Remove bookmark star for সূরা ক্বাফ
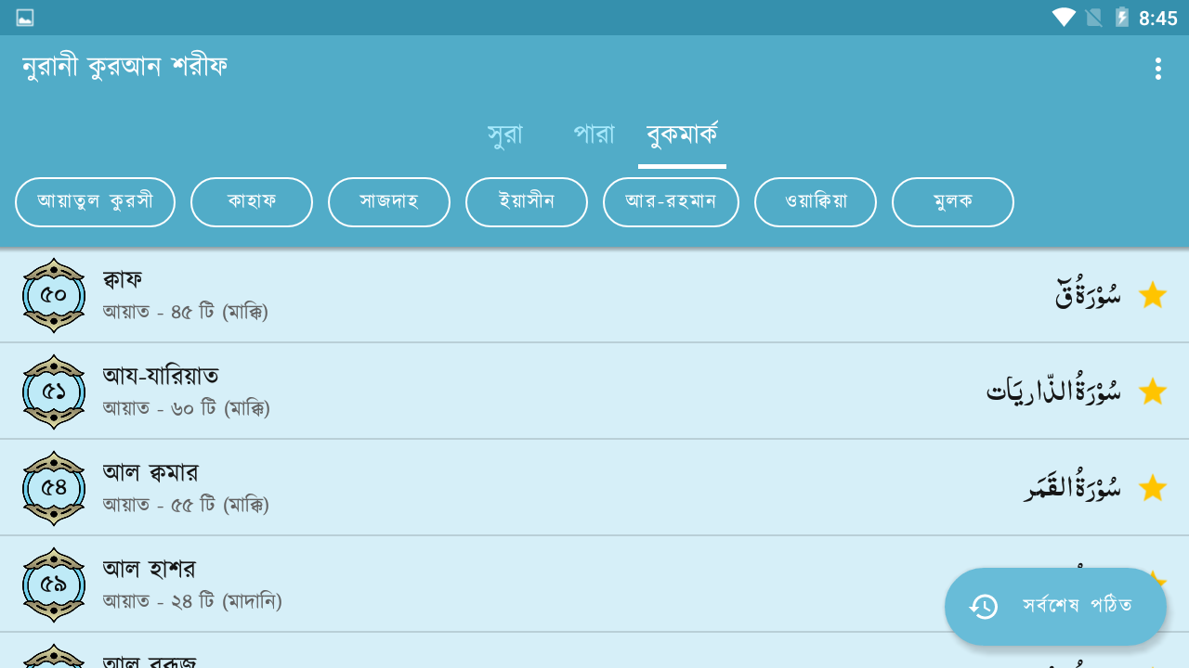 tap(1153, 295)
